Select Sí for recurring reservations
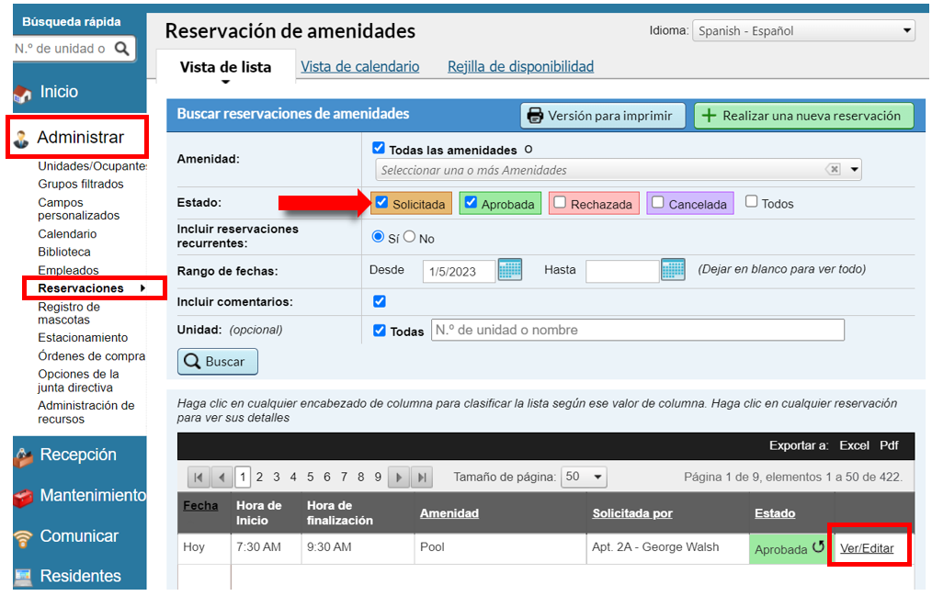932x596 pixels. [378, 236]
